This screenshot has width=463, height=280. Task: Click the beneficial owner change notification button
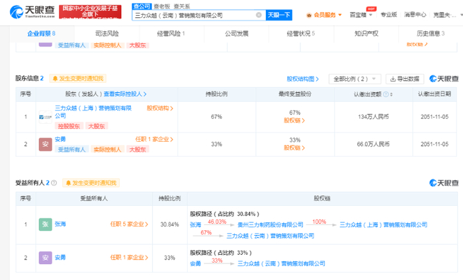(91, 183)
